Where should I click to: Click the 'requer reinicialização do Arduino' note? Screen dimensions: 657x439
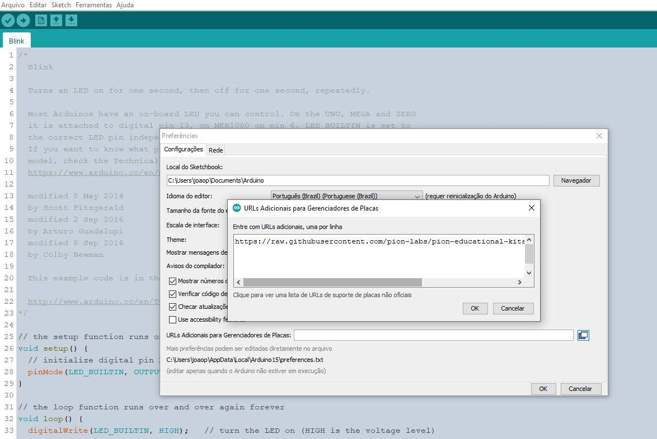[471, 196]
